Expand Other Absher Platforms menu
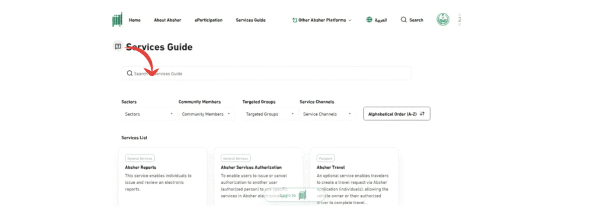The height and width of the screenshot is (217, 596). tap(322, 20)
